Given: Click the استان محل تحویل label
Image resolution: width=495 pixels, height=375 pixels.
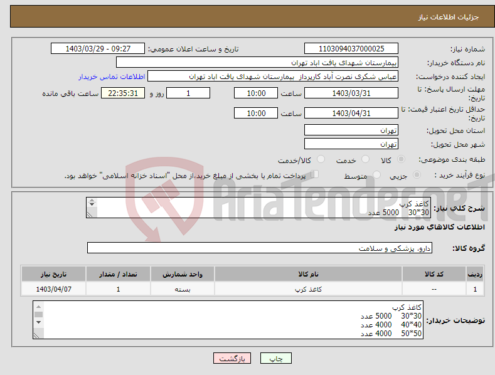Looking at the screenshot, I should pyautogui.click(x=455, y=130).
